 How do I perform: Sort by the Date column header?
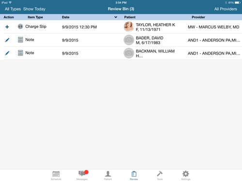[66, 17]
